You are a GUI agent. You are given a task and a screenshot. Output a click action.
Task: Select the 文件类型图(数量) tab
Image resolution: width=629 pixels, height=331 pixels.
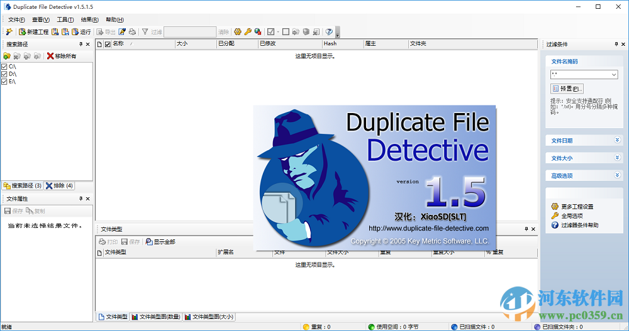tap(155, 317)
